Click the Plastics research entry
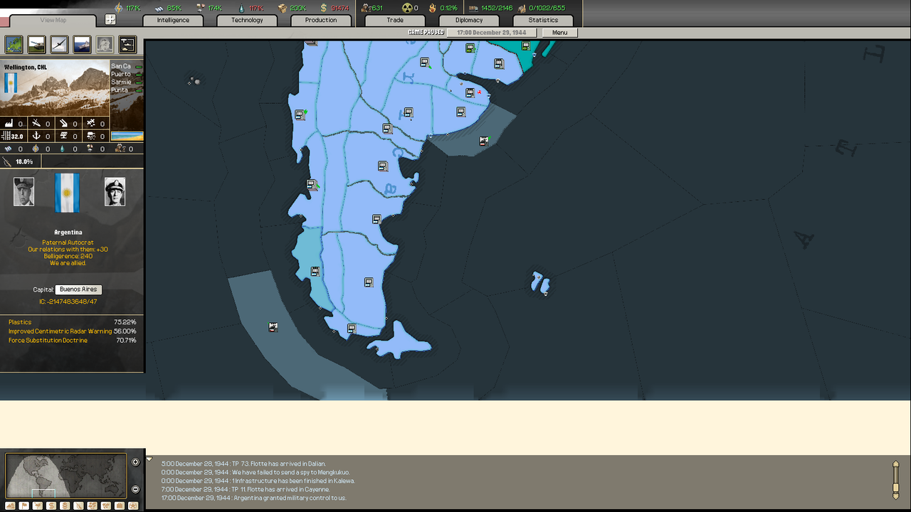911x512 pixels. pyautogui.click(x=72, y=322)
